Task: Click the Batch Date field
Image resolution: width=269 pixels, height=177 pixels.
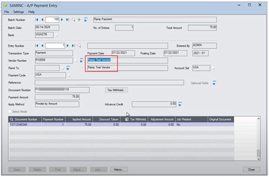Action: coord(47,28)
